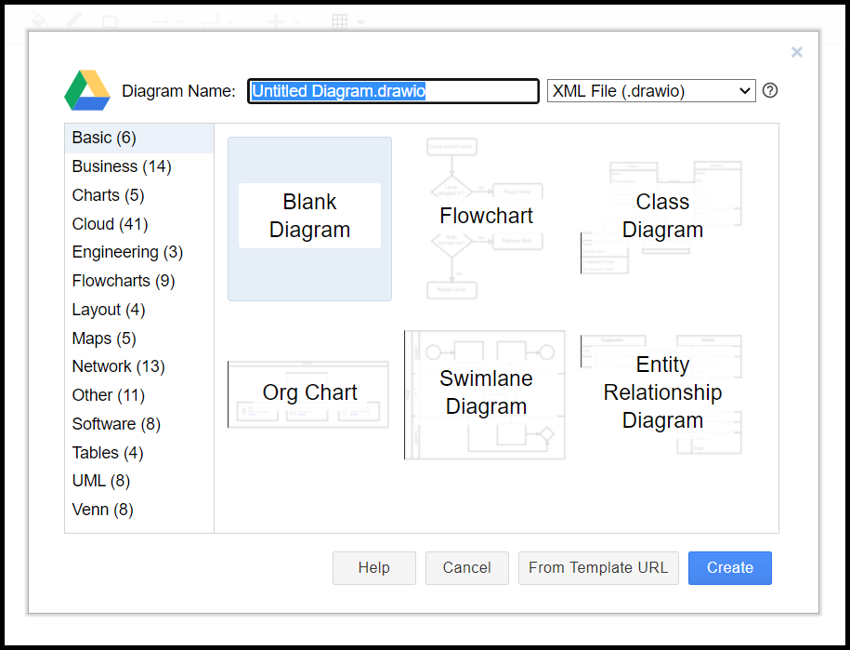Viewport: 850px width, 650px height.
Task: Choose the Flowchart template thumbnail
Action: 486,219
